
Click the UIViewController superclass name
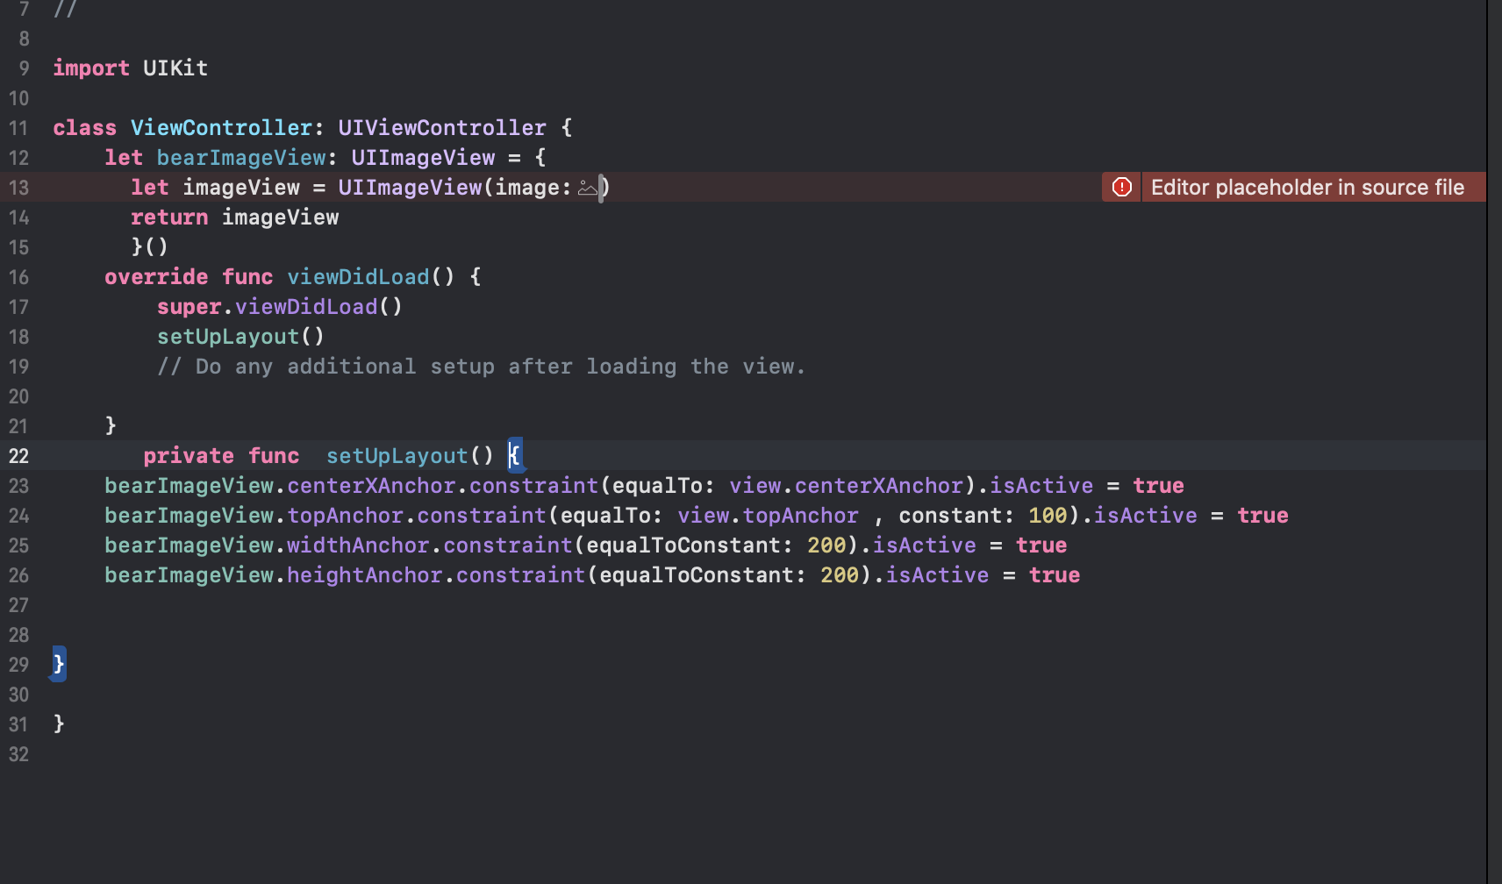tap(441, 128)
